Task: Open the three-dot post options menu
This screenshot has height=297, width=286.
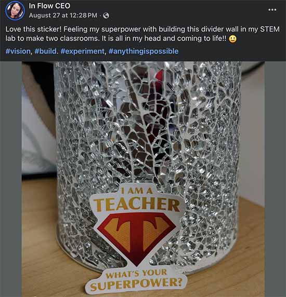Action: point(272,10)
